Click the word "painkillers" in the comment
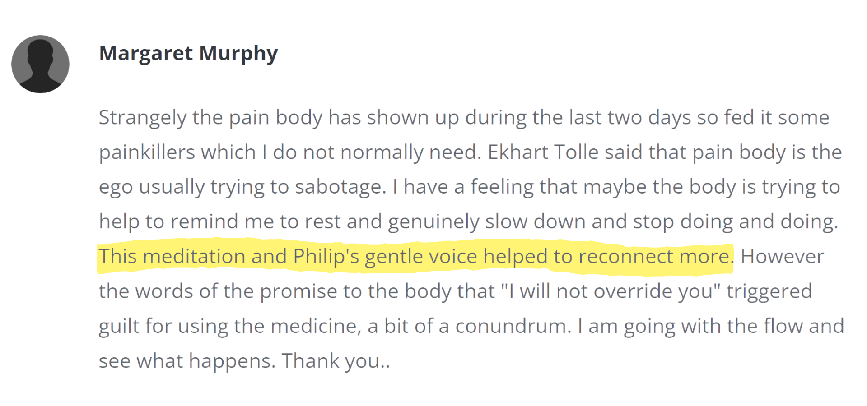Viewport: 867px width, 406px height. [147, 152]
